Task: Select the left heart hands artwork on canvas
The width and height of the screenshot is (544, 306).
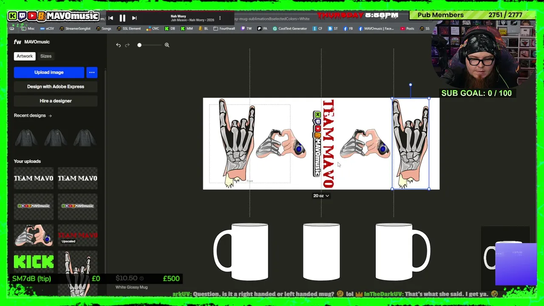Action: (x=281, y=144)
